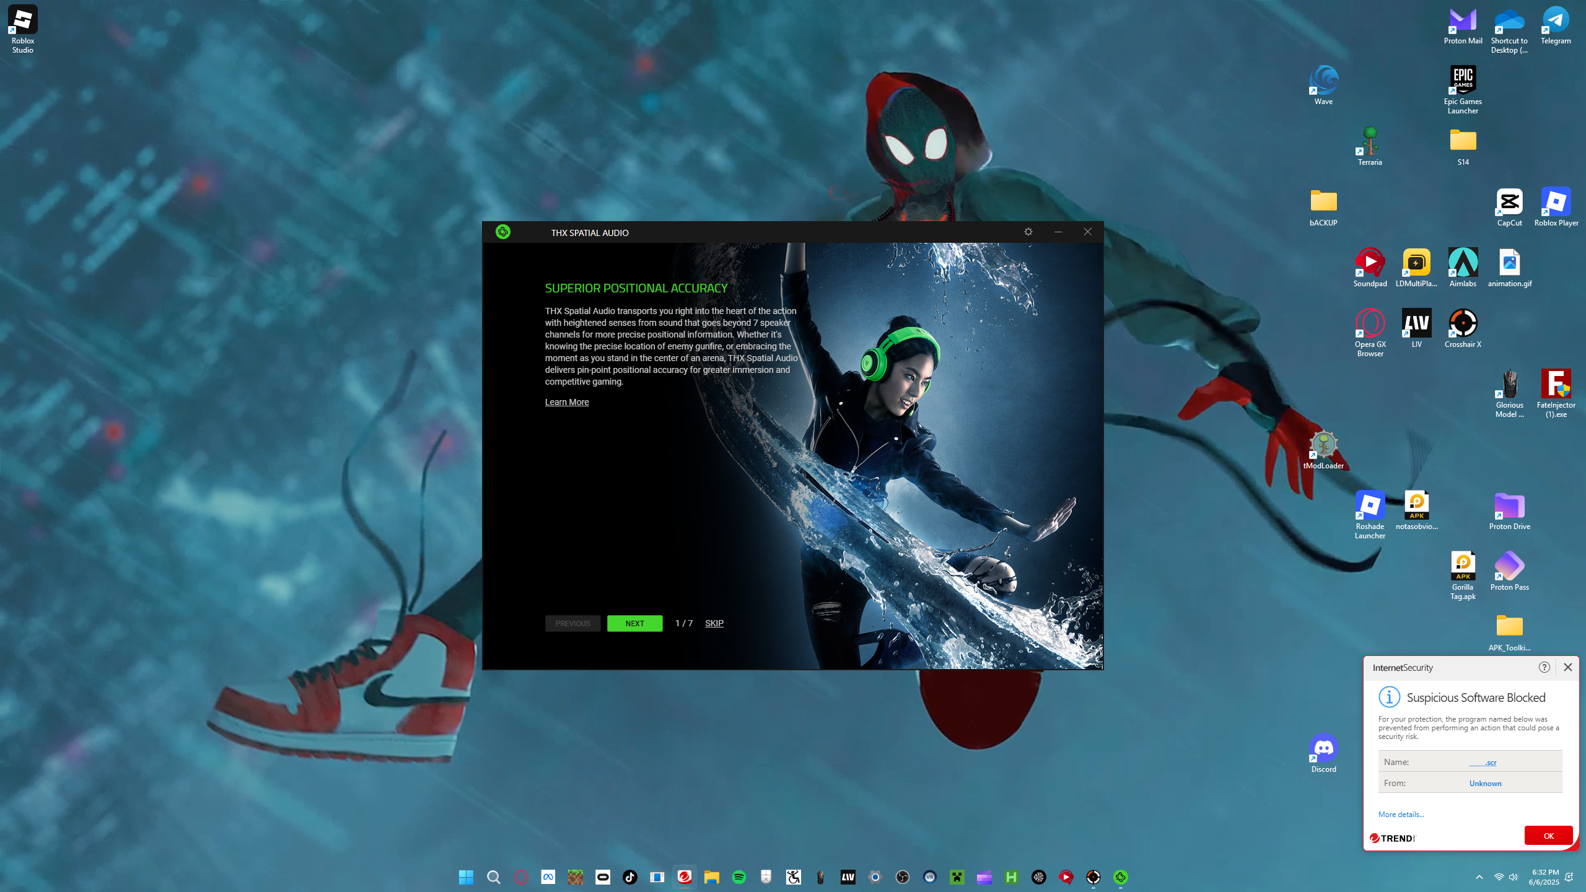Viewport: 1586px width, 892px height.
Task: Close the InternetSecurity notification popup
Action: coord(1567,667)
